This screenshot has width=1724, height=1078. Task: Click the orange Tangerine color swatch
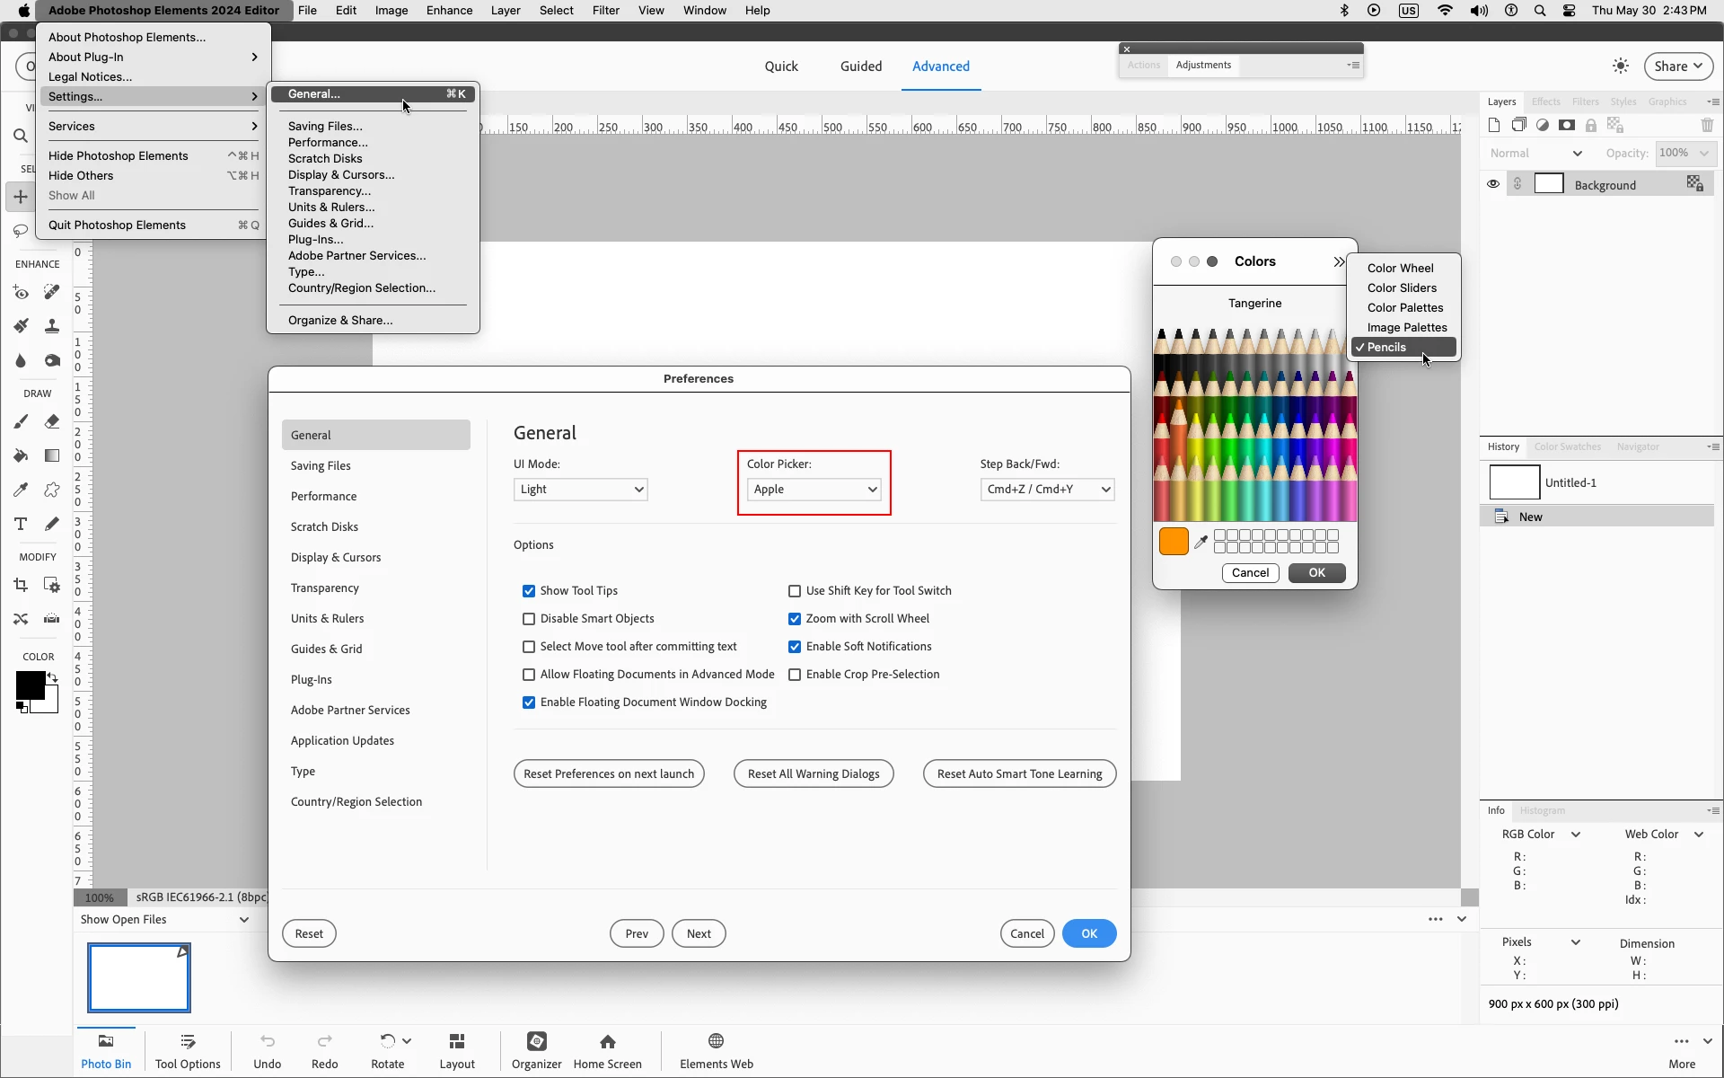[x=1174, y=542]
